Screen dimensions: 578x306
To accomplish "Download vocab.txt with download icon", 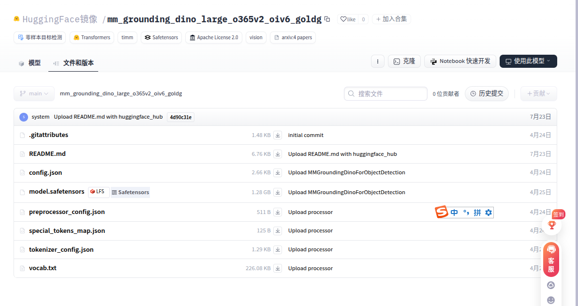I will coord(278,268).
